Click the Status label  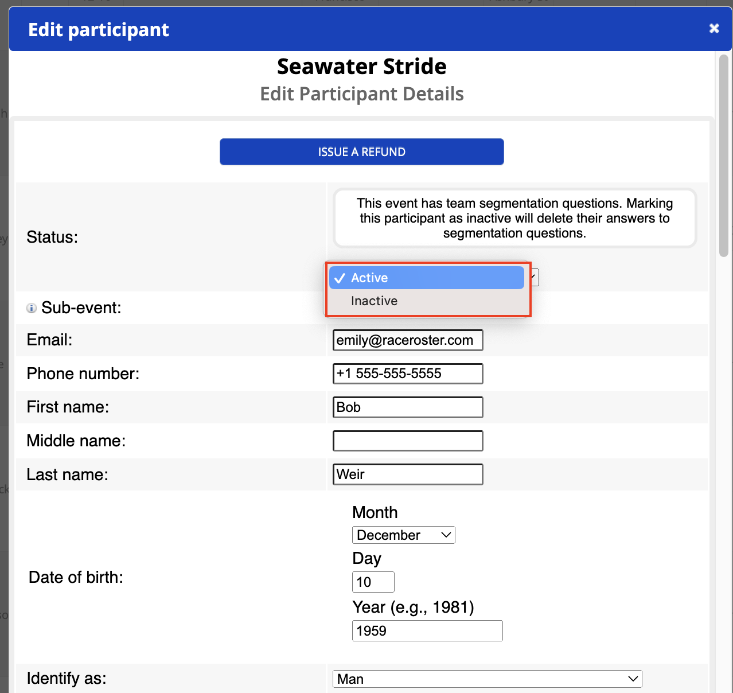point(52,238)
